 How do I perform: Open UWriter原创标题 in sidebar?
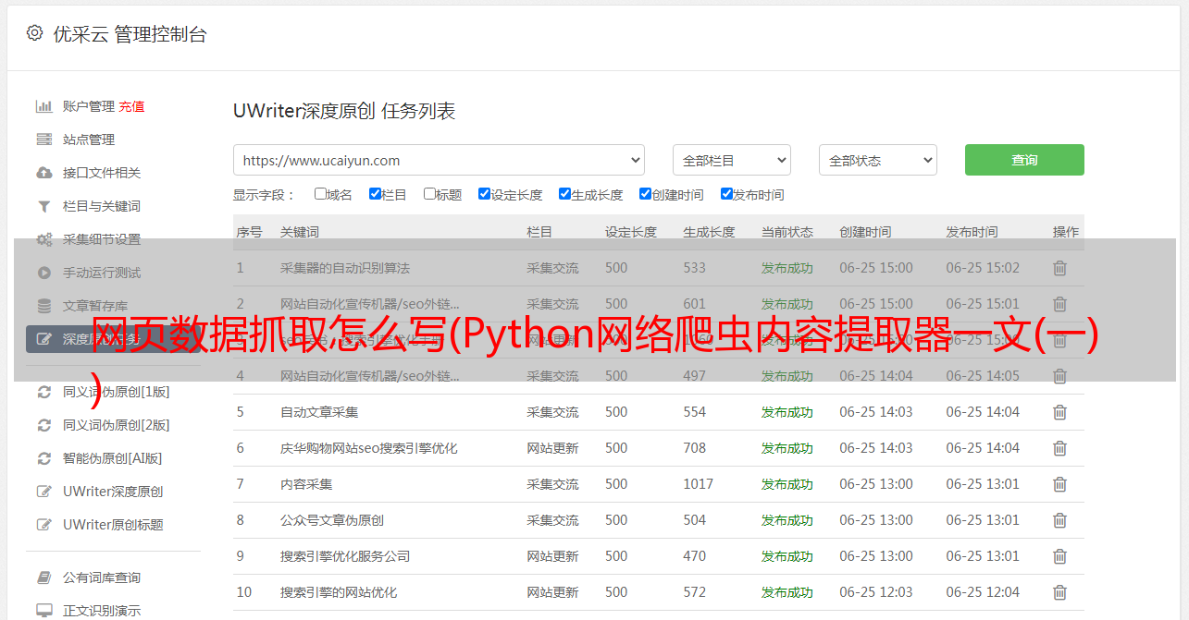pos(113,525)
